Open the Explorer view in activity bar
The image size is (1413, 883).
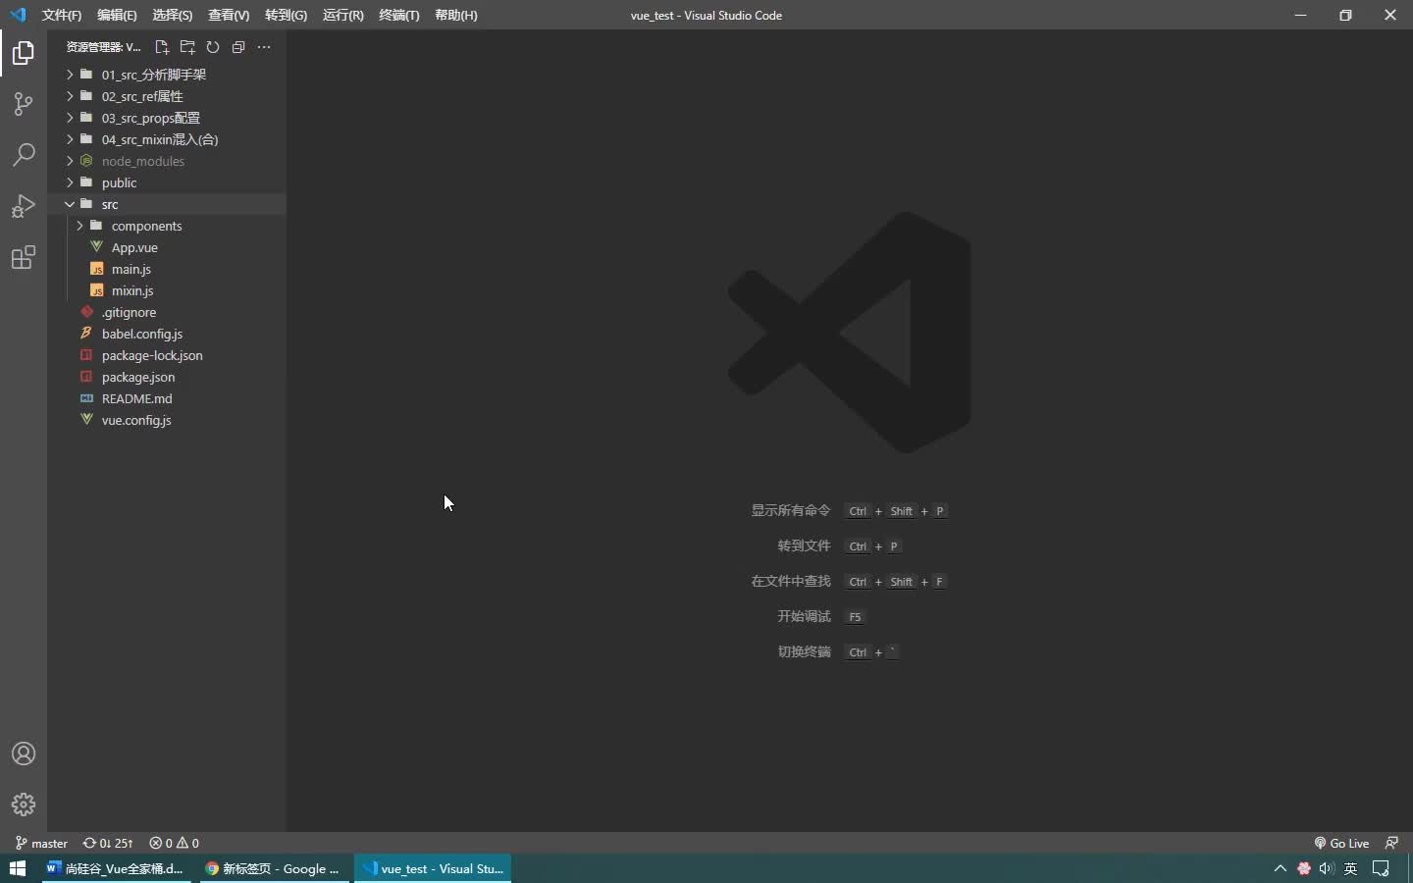pyautogui.click(x=24, y=53)
